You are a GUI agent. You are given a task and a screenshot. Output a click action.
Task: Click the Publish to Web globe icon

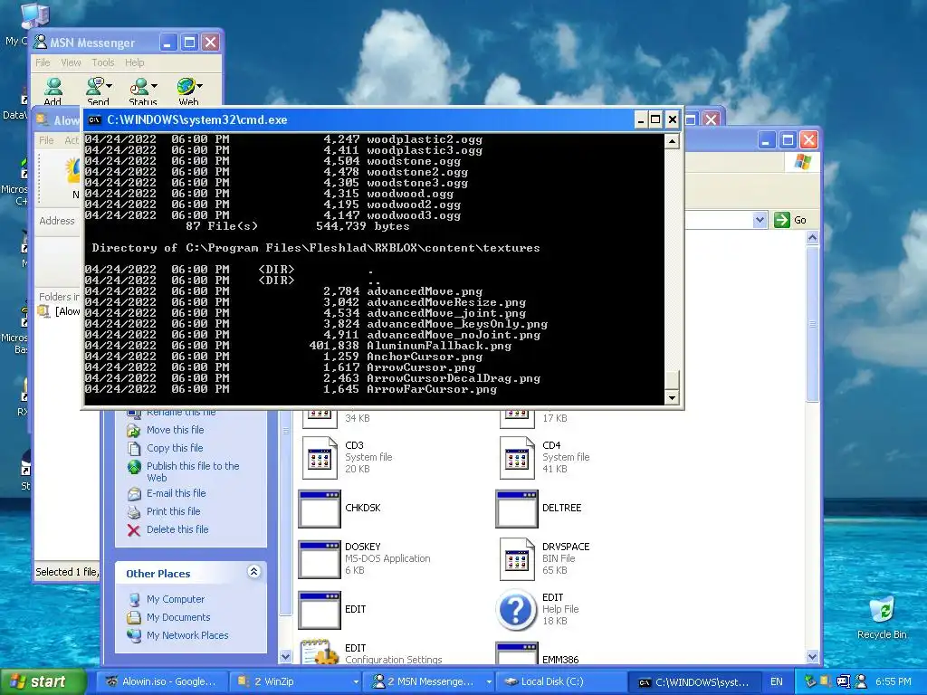tap(134, 467)
